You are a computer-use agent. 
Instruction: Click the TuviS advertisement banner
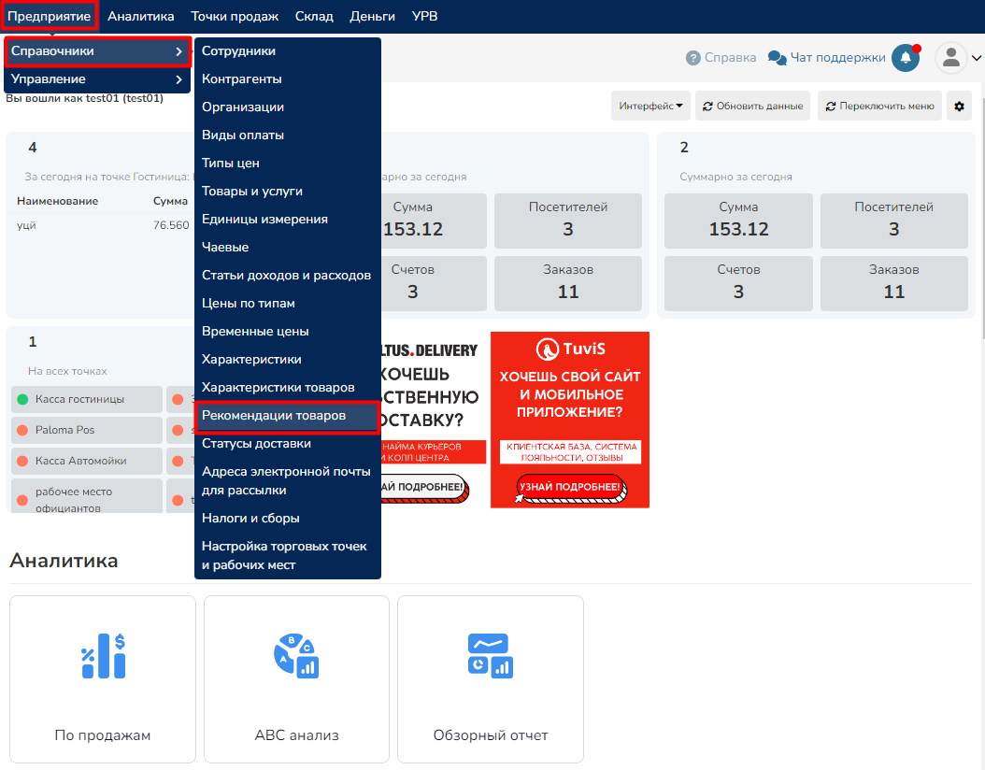pyautogui.click(x=569, y=420)
